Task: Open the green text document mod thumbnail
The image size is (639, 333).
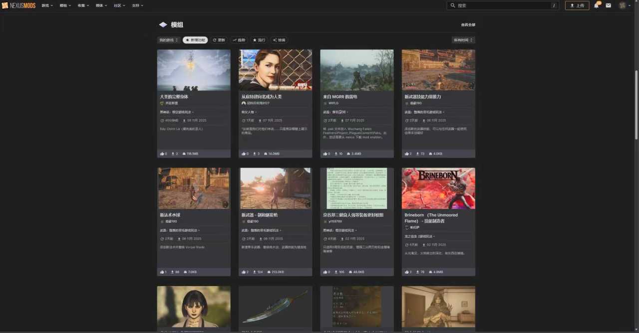Action: 357,188
